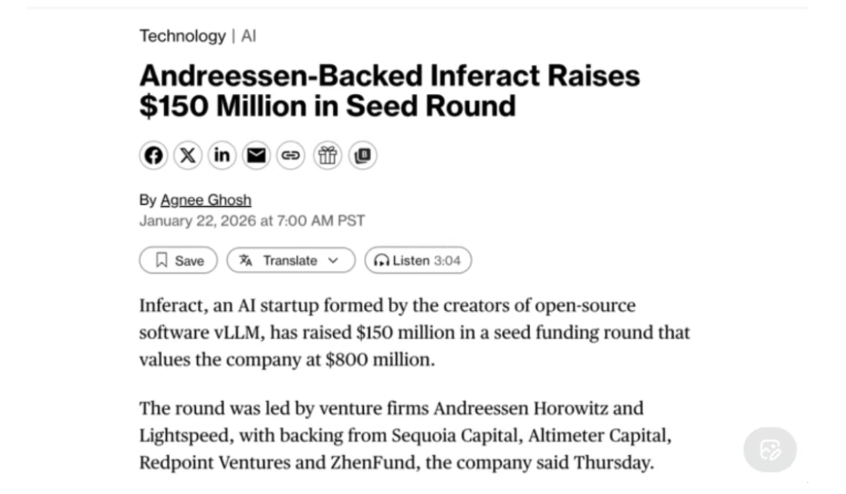The image size is (846, 494).
Task: Save the article with the bookmark button
Action: coord(178,260)
